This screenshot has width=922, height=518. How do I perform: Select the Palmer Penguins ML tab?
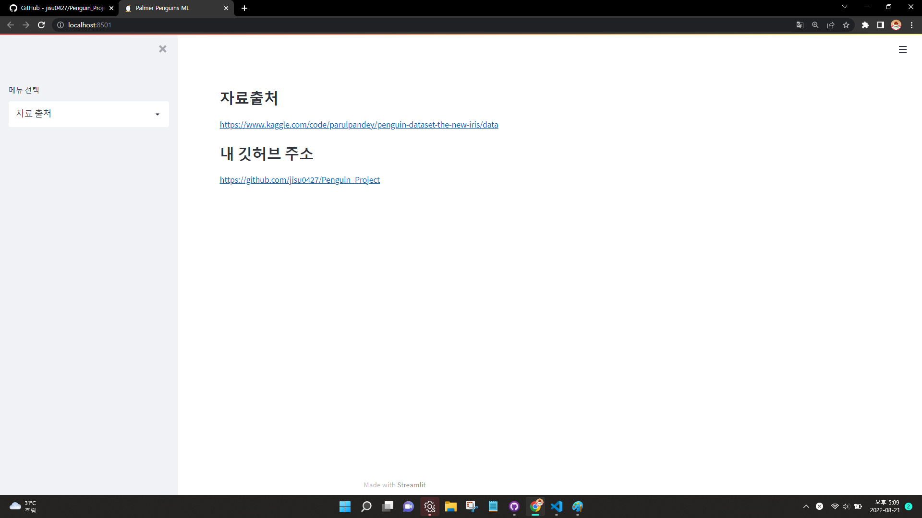point(175,8)
